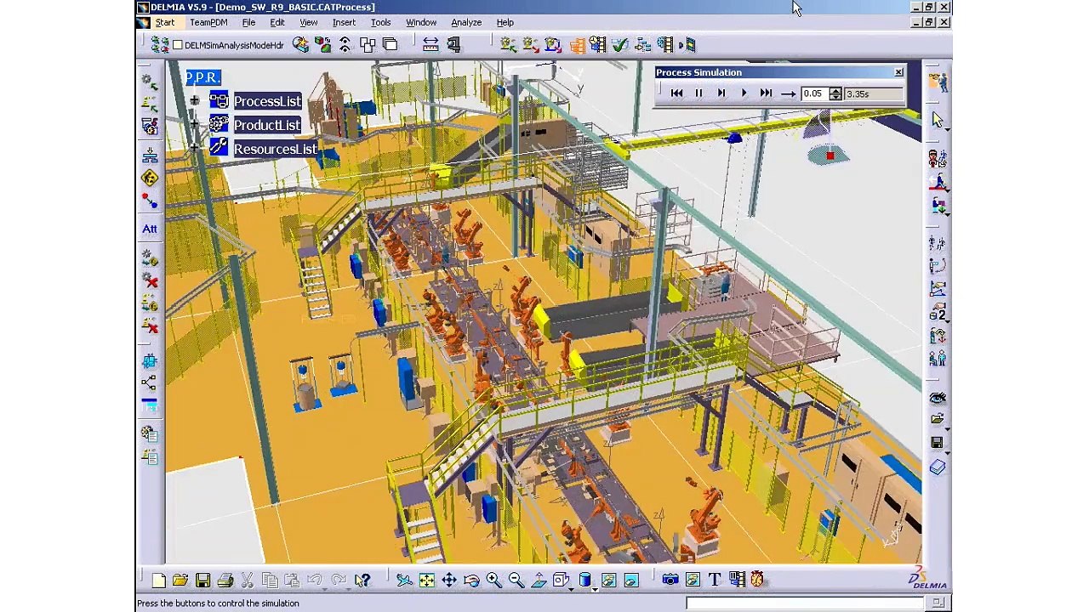Viewport: 1089px width, 612px height.
Task: Click the simulation step size field
Action: [814, 93]
